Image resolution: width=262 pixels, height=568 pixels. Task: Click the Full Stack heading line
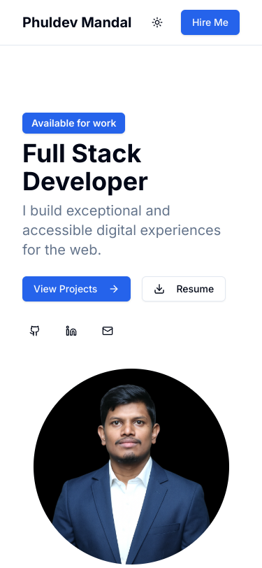tap(82, 154)
